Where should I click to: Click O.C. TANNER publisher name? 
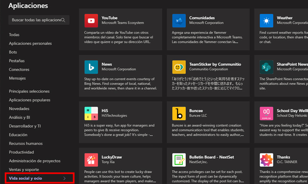coord(287,162)
